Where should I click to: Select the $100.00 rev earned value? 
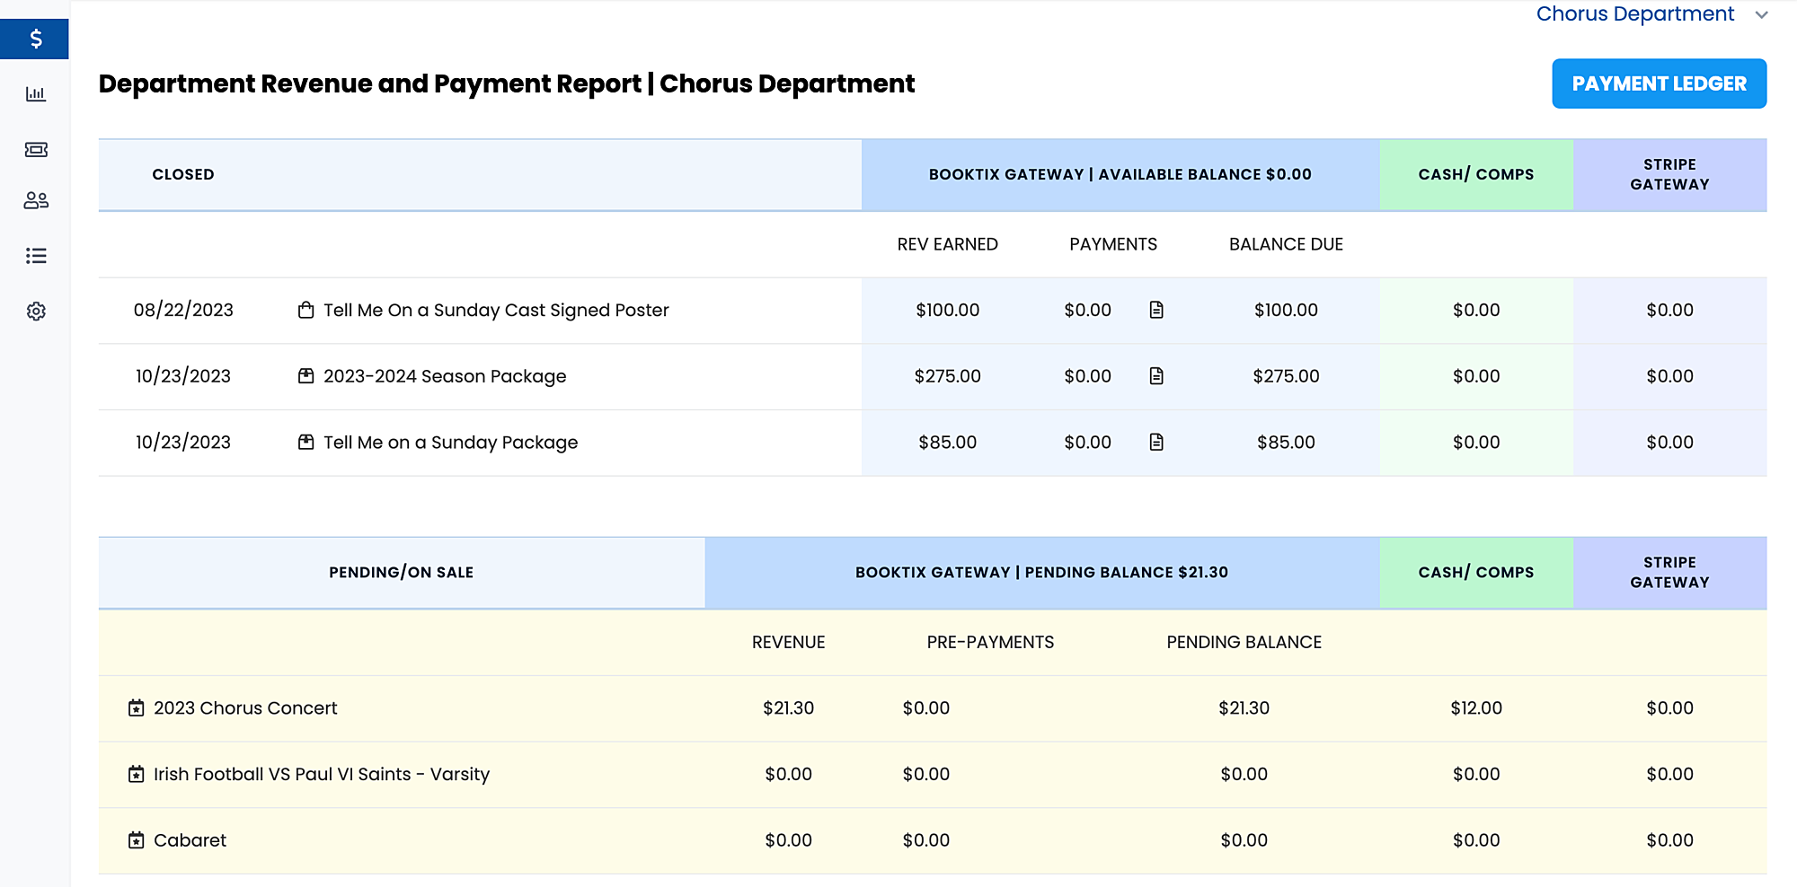(947, 310)
